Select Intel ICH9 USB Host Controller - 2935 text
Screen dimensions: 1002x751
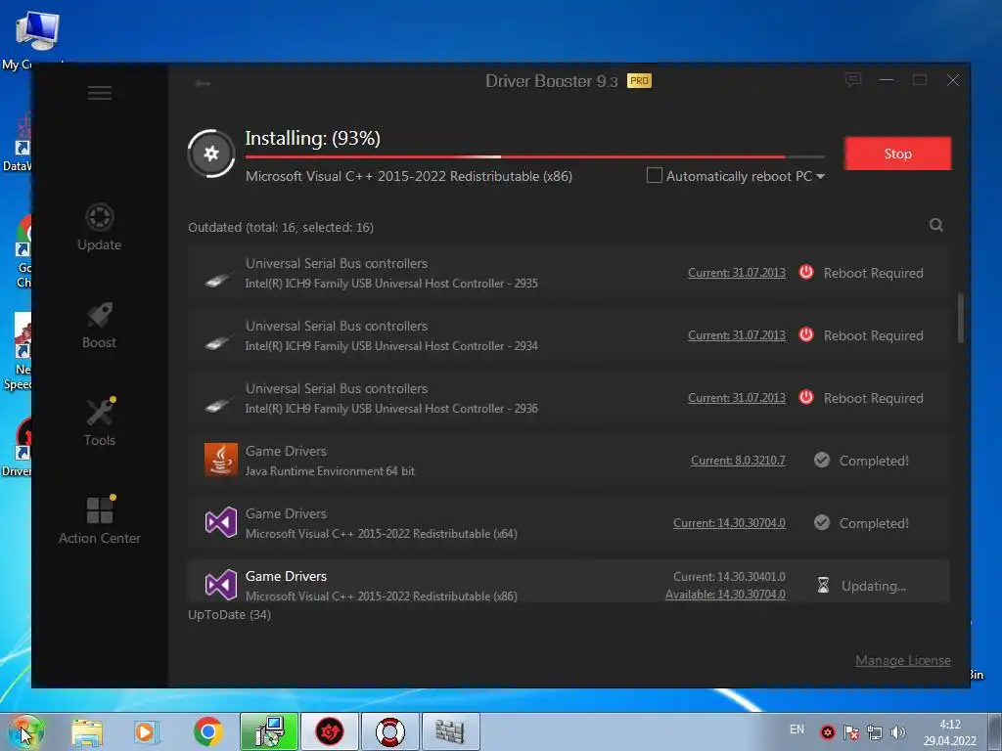[x=391, y=284]
